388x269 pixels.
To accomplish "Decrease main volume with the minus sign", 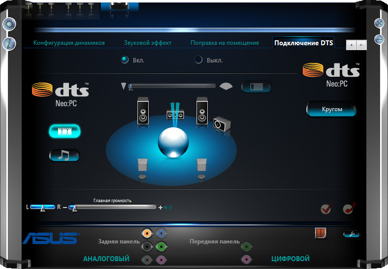I will [65, 208].
